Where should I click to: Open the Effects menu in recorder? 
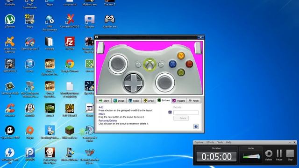pos(210,142)
